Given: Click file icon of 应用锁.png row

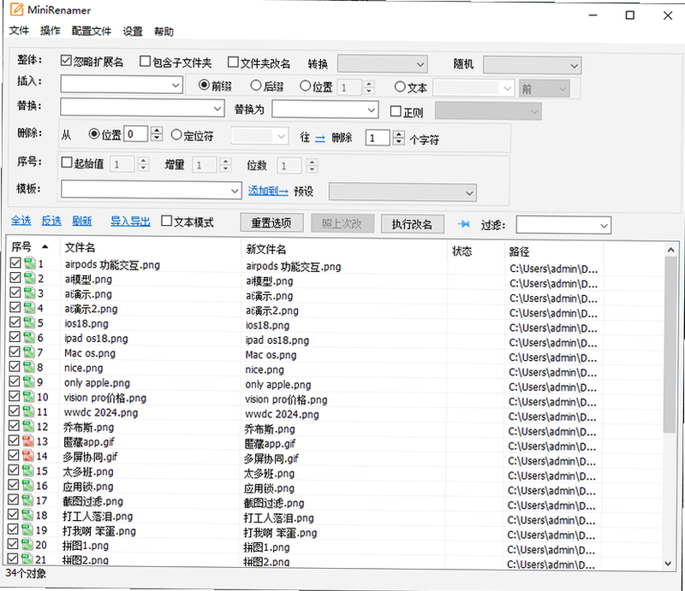Looking at the screenshot, I should click(28, 485).
